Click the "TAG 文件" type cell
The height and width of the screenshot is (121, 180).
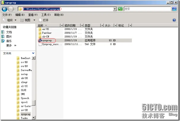click(x=90, y=44)
